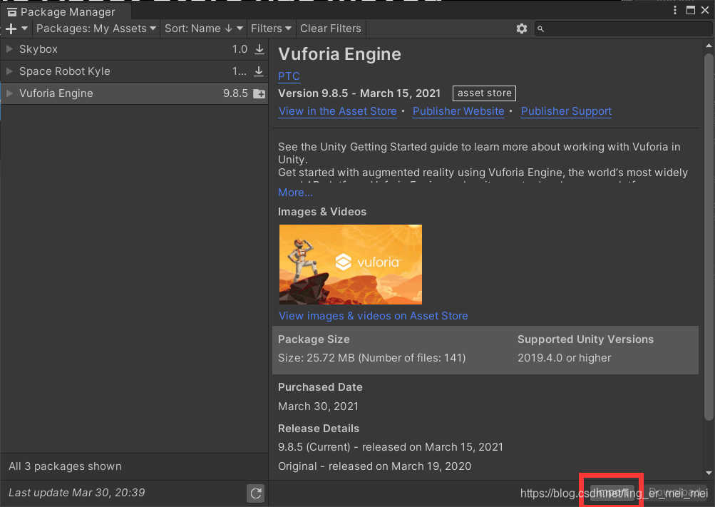This screenshot has height=507, width=715.
Task: Open the Packages: My Assets dropdown
Action: pos(96,29)
